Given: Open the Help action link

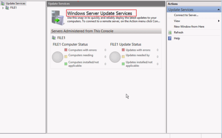Looking at the screenshot, I should (x=177, y=38).
